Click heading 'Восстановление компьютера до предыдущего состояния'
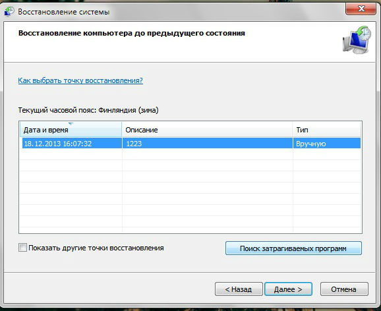Screen dimensions: 381x311 pos(131,33)
